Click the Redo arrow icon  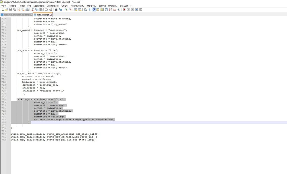tap(51, 9)
